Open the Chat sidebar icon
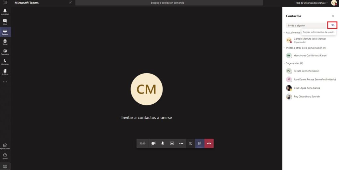The image size is (339, 170). pos(5,22)
